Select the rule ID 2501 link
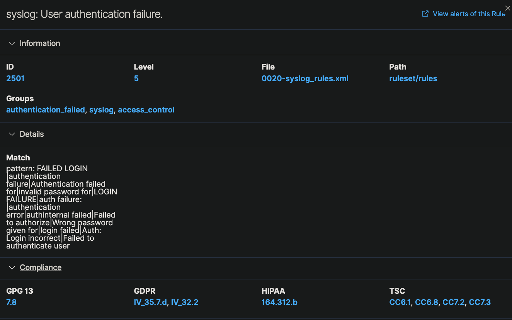 [15, 78]
